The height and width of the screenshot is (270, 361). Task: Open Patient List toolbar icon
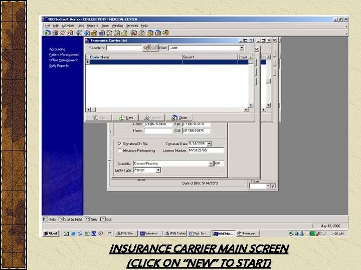(79, 33)
